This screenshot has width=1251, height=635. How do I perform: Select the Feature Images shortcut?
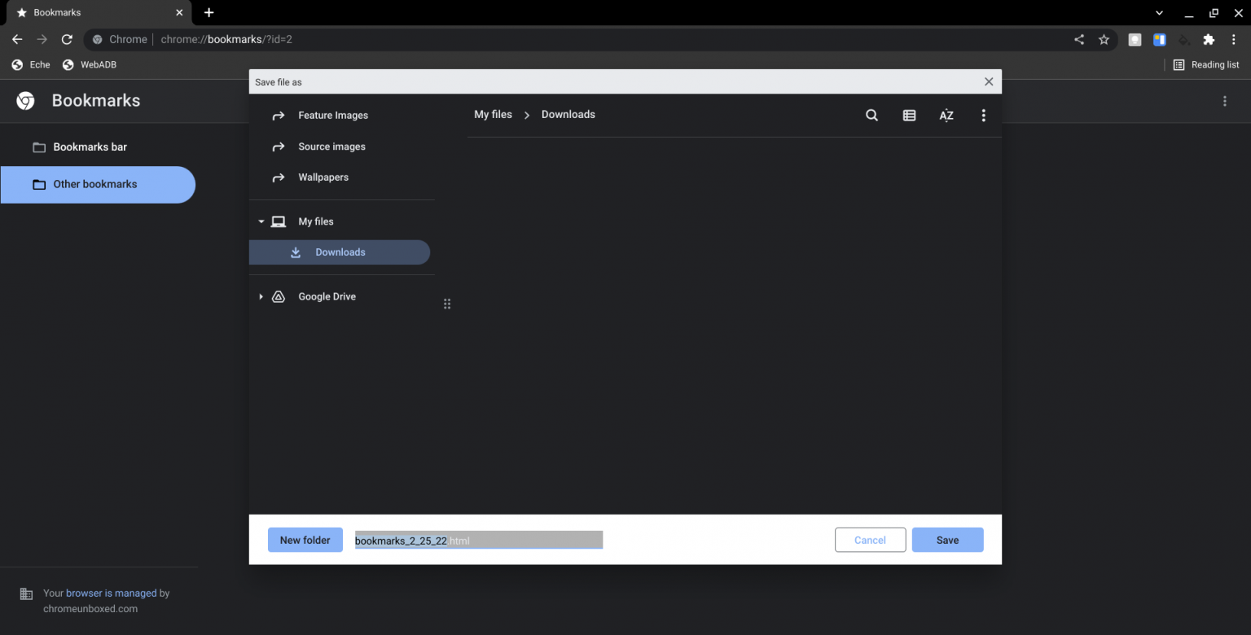tap(333, 115)
